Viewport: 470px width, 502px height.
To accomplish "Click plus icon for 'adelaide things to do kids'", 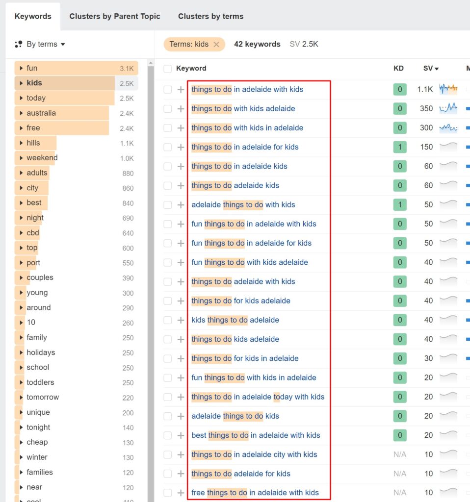I will tap(181, 416).
